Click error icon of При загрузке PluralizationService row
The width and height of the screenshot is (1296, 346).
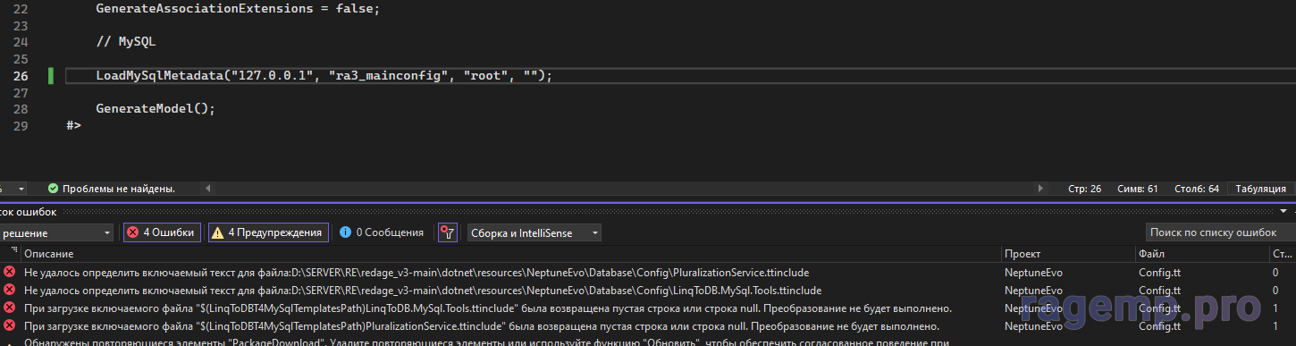(x=10, y=325)
